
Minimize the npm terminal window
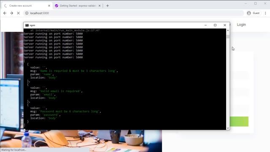(205, 25)
